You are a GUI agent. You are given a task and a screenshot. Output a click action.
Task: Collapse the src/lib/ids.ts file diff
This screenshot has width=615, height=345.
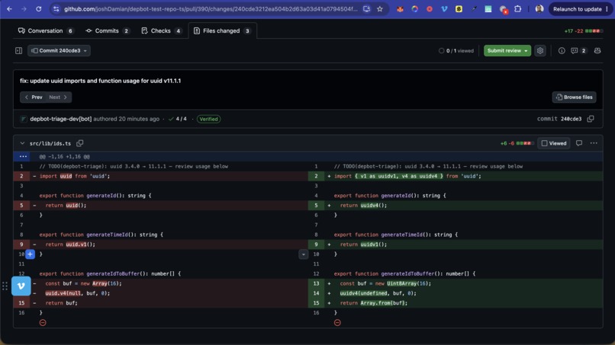point(22,143)
